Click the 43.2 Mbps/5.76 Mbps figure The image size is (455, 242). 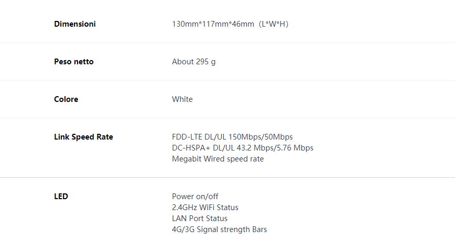tap(275, 148)
